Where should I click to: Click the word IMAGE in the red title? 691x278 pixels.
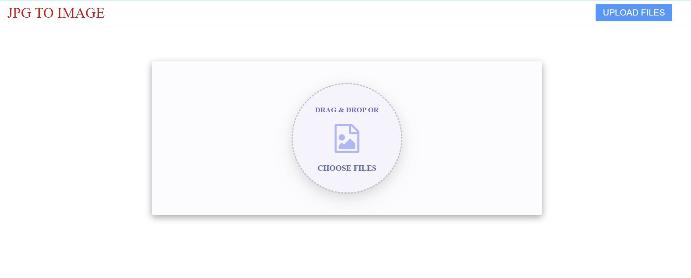point(81,13)
